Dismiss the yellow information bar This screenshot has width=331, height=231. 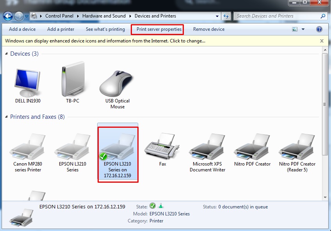[x=322, y=41]
